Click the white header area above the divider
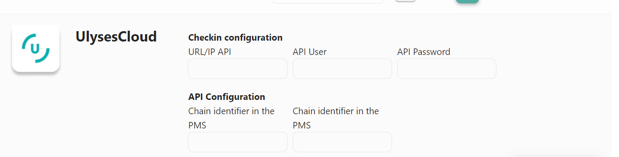The height and width of the screenshot is (157, 619). click(x=130, y=6)
